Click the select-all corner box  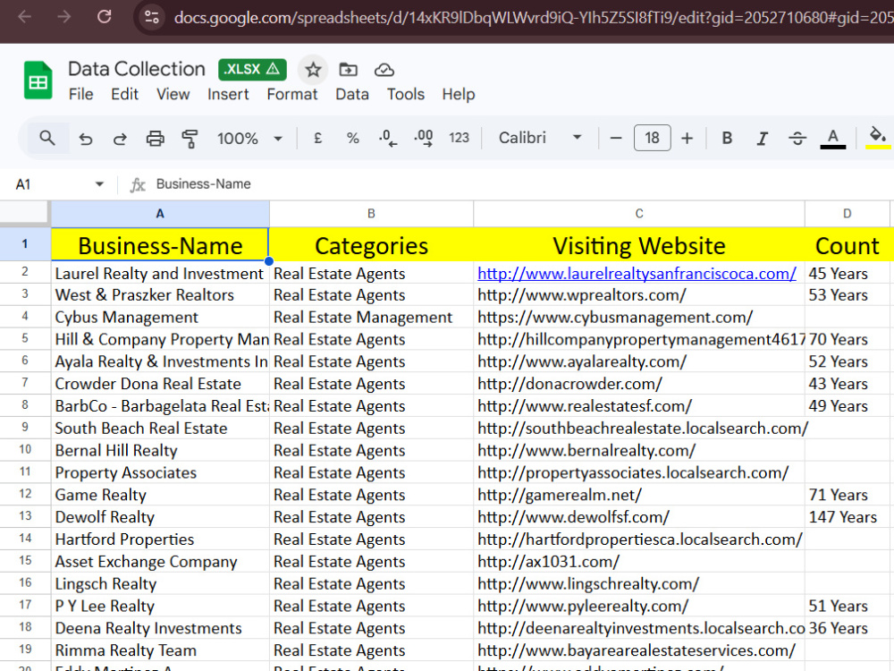[25, 212]
